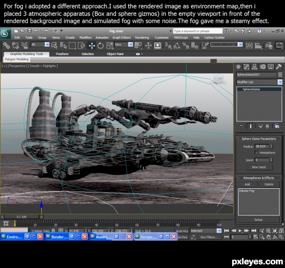This screenshot has width=285, height=268.
Task: Choose the Select Object tool
Action: 54,45
